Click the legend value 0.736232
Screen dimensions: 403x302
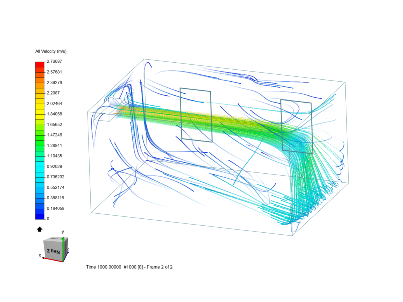[x=55, y=177]
